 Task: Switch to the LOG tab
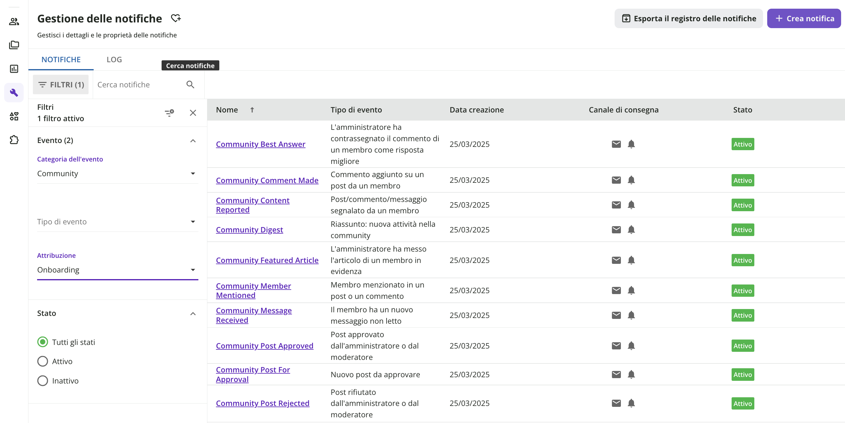[114, 60]
